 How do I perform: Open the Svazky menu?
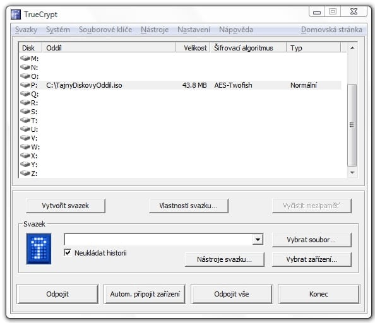click(x=26, y=30)
